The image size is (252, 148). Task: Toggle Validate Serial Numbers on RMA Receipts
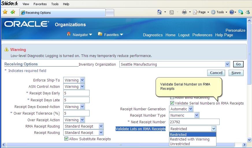click(172, 103)
